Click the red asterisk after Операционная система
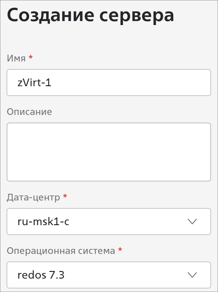The image size is (218, 292). [120, 250]
